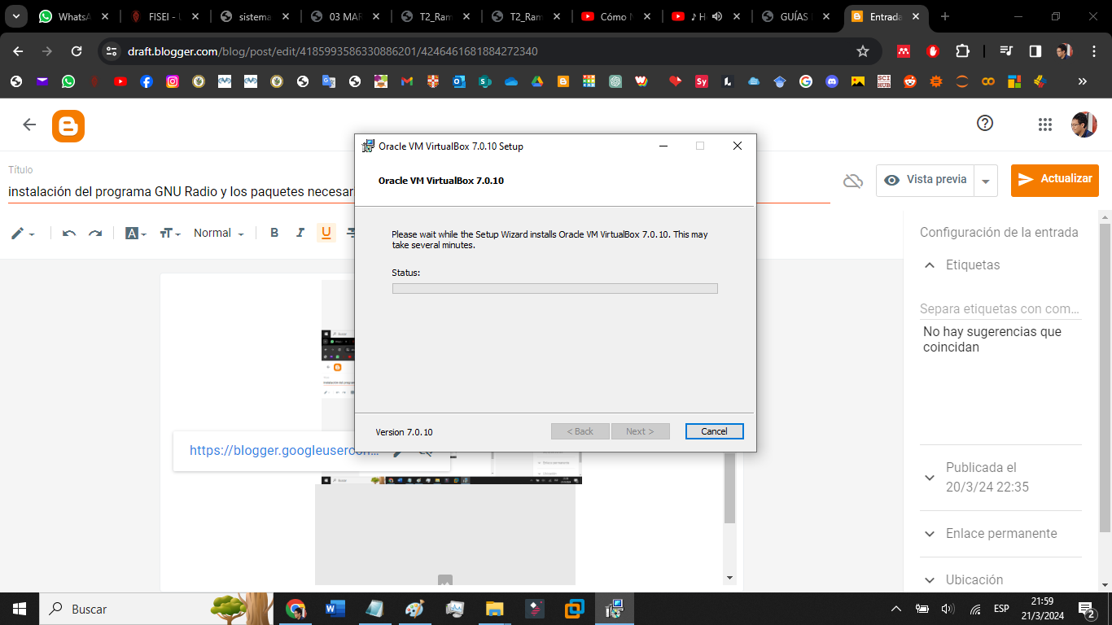
Task: Switch to the WhatsApp browser tab
Action: pos(73,16)
